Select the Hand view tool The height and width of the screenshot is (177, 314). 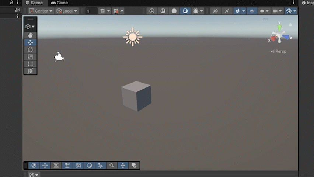30,35
